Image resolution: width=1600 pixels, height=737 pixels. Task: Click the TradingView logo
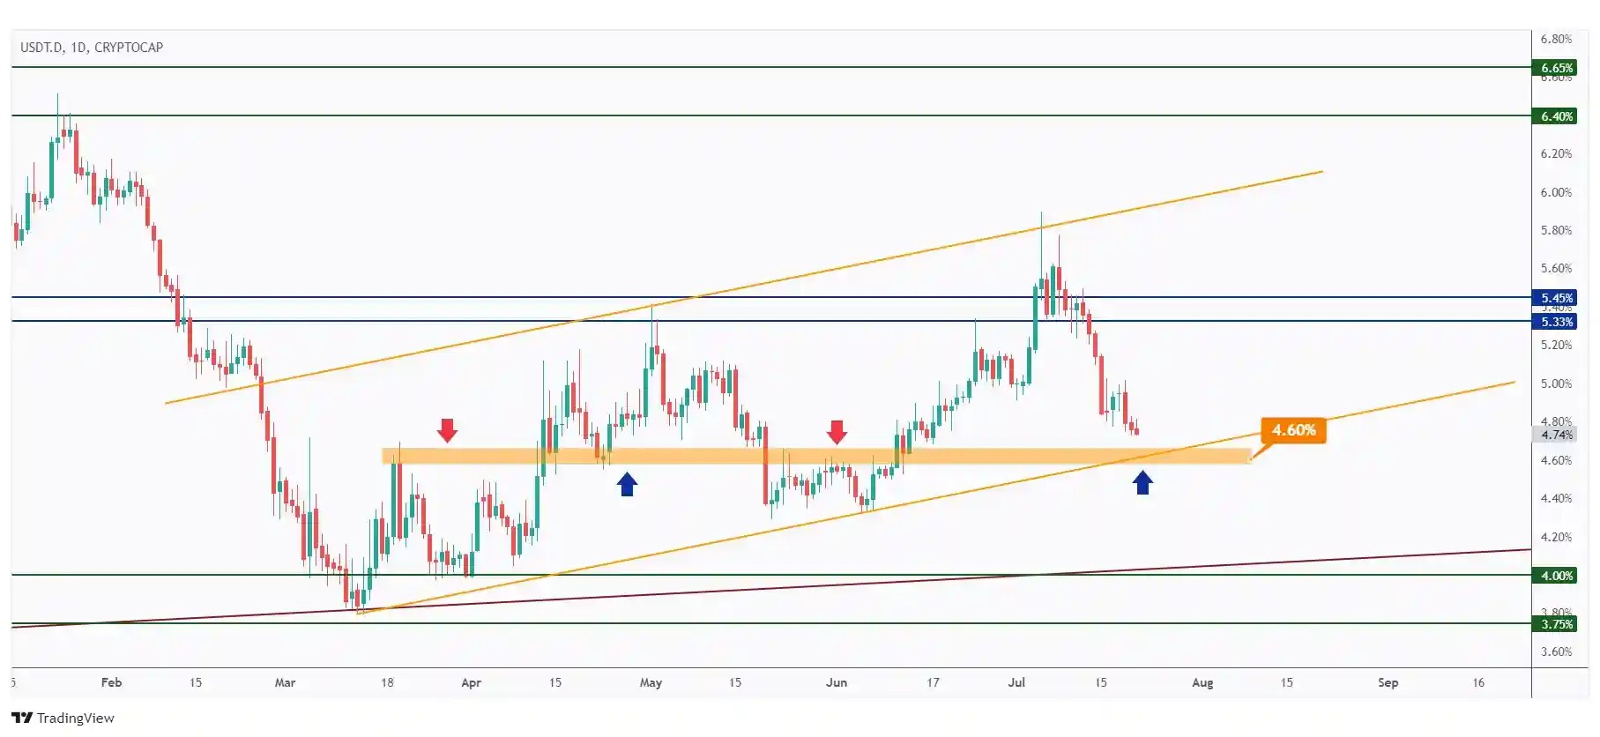point(63,718)
